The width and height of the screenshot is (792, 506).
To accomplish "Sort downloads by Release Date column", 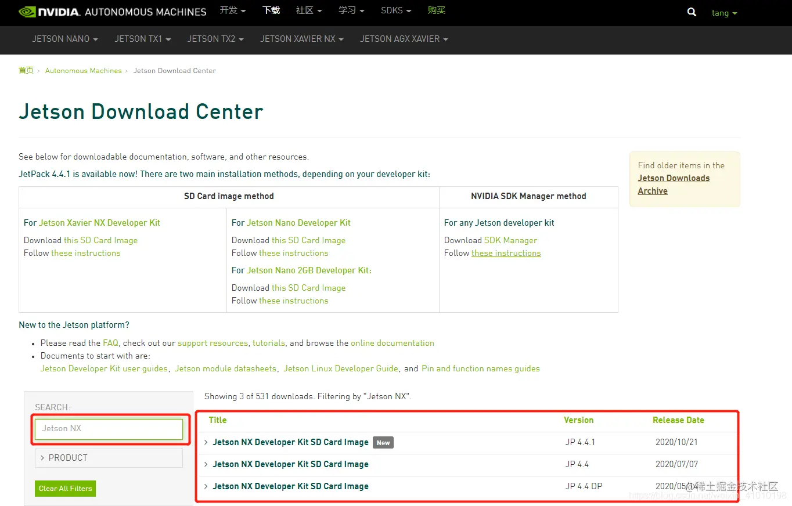I will pyautogui.click(x=678, y=420).
